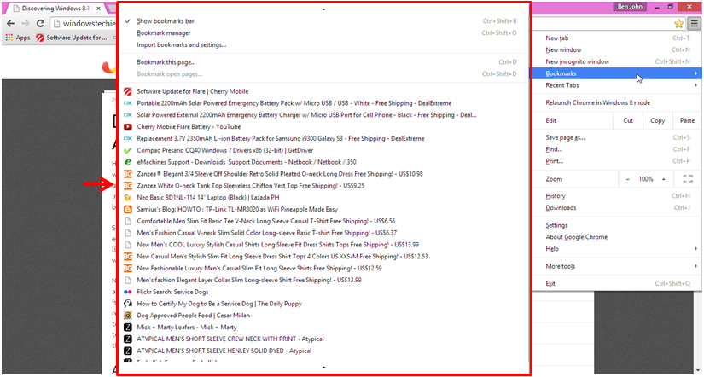This screenshot has width=704, height=377.
Task: Click Z icon of Mick + Marty Loafers bookmark
Action: pos(128,328)
